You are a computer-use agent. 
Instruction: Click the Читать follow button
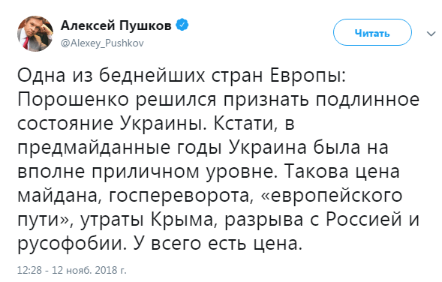pyautogui.click(x=372, y=32)
